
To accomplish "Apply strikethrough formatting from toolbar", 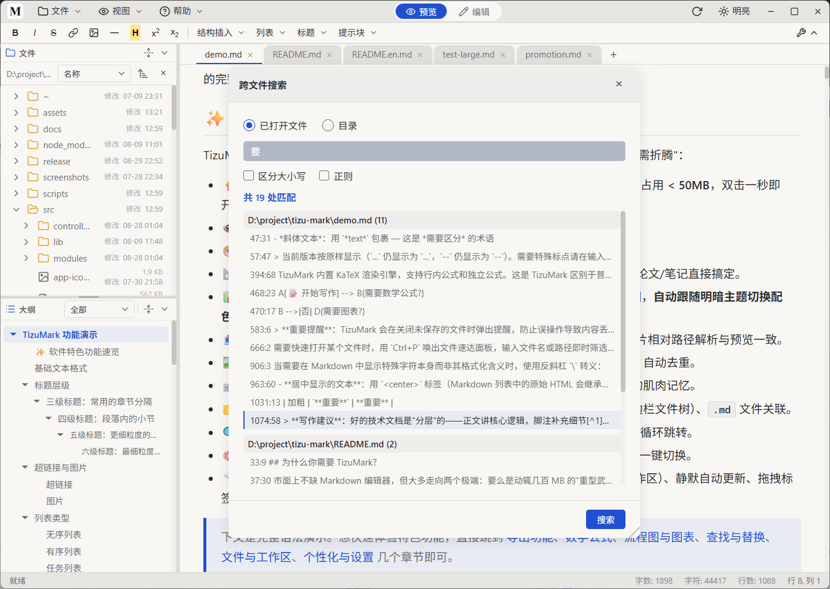I will click(x=53, y=33).
